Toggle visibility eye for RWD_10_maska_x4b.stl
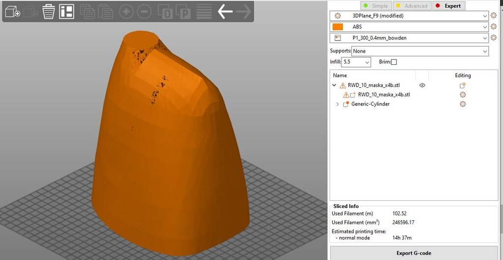This screenshot has width=503, height=260. click(x=422, y=85)
